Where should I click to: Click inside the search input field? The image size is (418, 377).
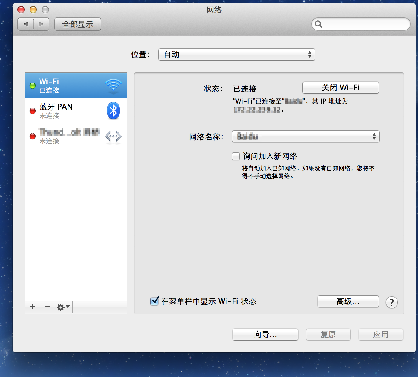tap(356, 24)
